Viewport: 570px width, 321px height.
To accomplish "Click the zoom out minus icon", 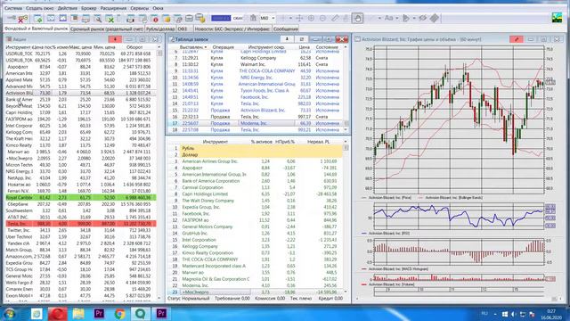I will click(322, 18).
